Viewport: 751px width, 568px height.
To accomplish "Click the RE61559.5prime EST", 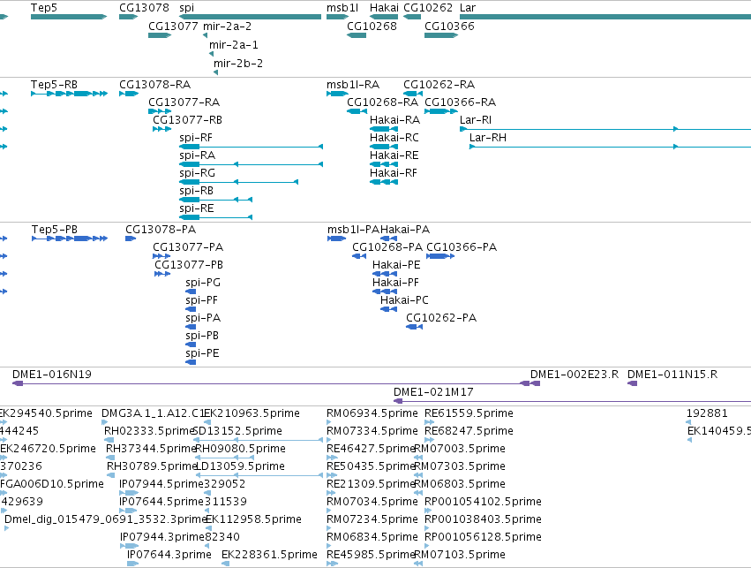I will [429, 422].
